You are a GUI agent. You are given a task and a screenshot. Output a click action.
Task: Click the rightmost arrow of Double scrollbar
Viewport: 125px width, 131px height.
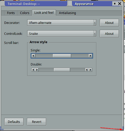click(x=90, y=70)
